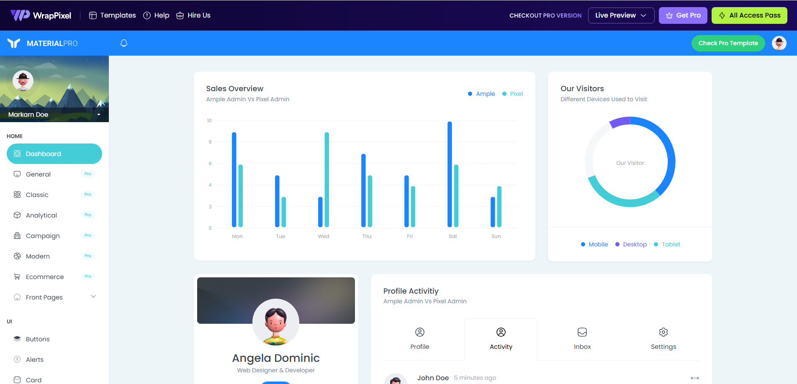Click the Alerts exclamation icon
Image resolution: width=797 pixels, height=384 pixels.
coord(17,359)
